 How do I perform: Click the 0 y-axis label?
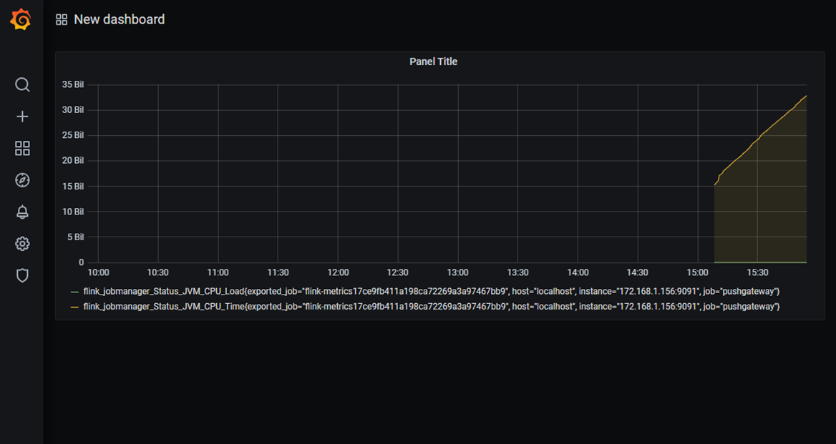(82, 262)
